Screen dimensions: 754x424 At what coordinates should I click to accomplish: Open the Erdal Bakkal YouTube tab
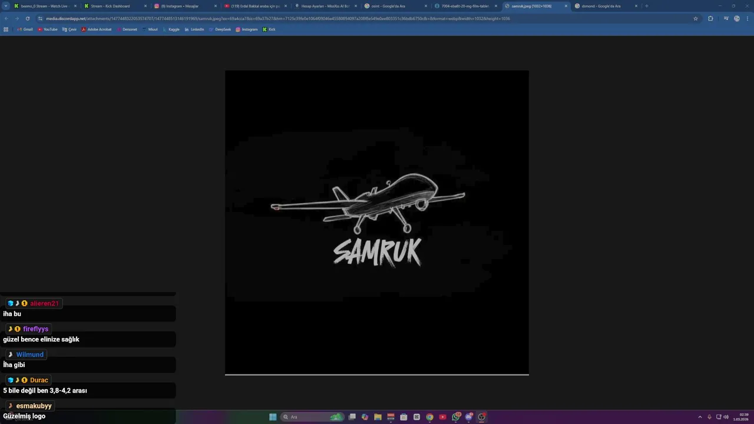click(255, 6)
